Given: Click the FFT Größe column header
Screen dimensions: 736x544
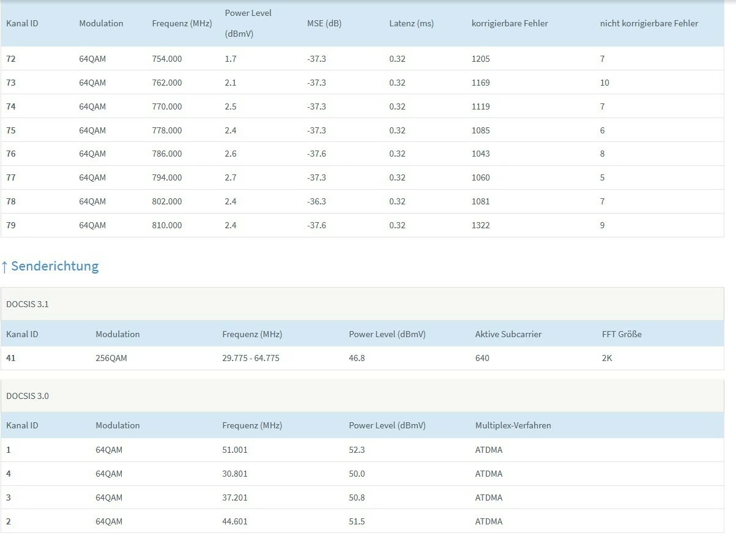Looking at the screenshot, I should 622,335.
